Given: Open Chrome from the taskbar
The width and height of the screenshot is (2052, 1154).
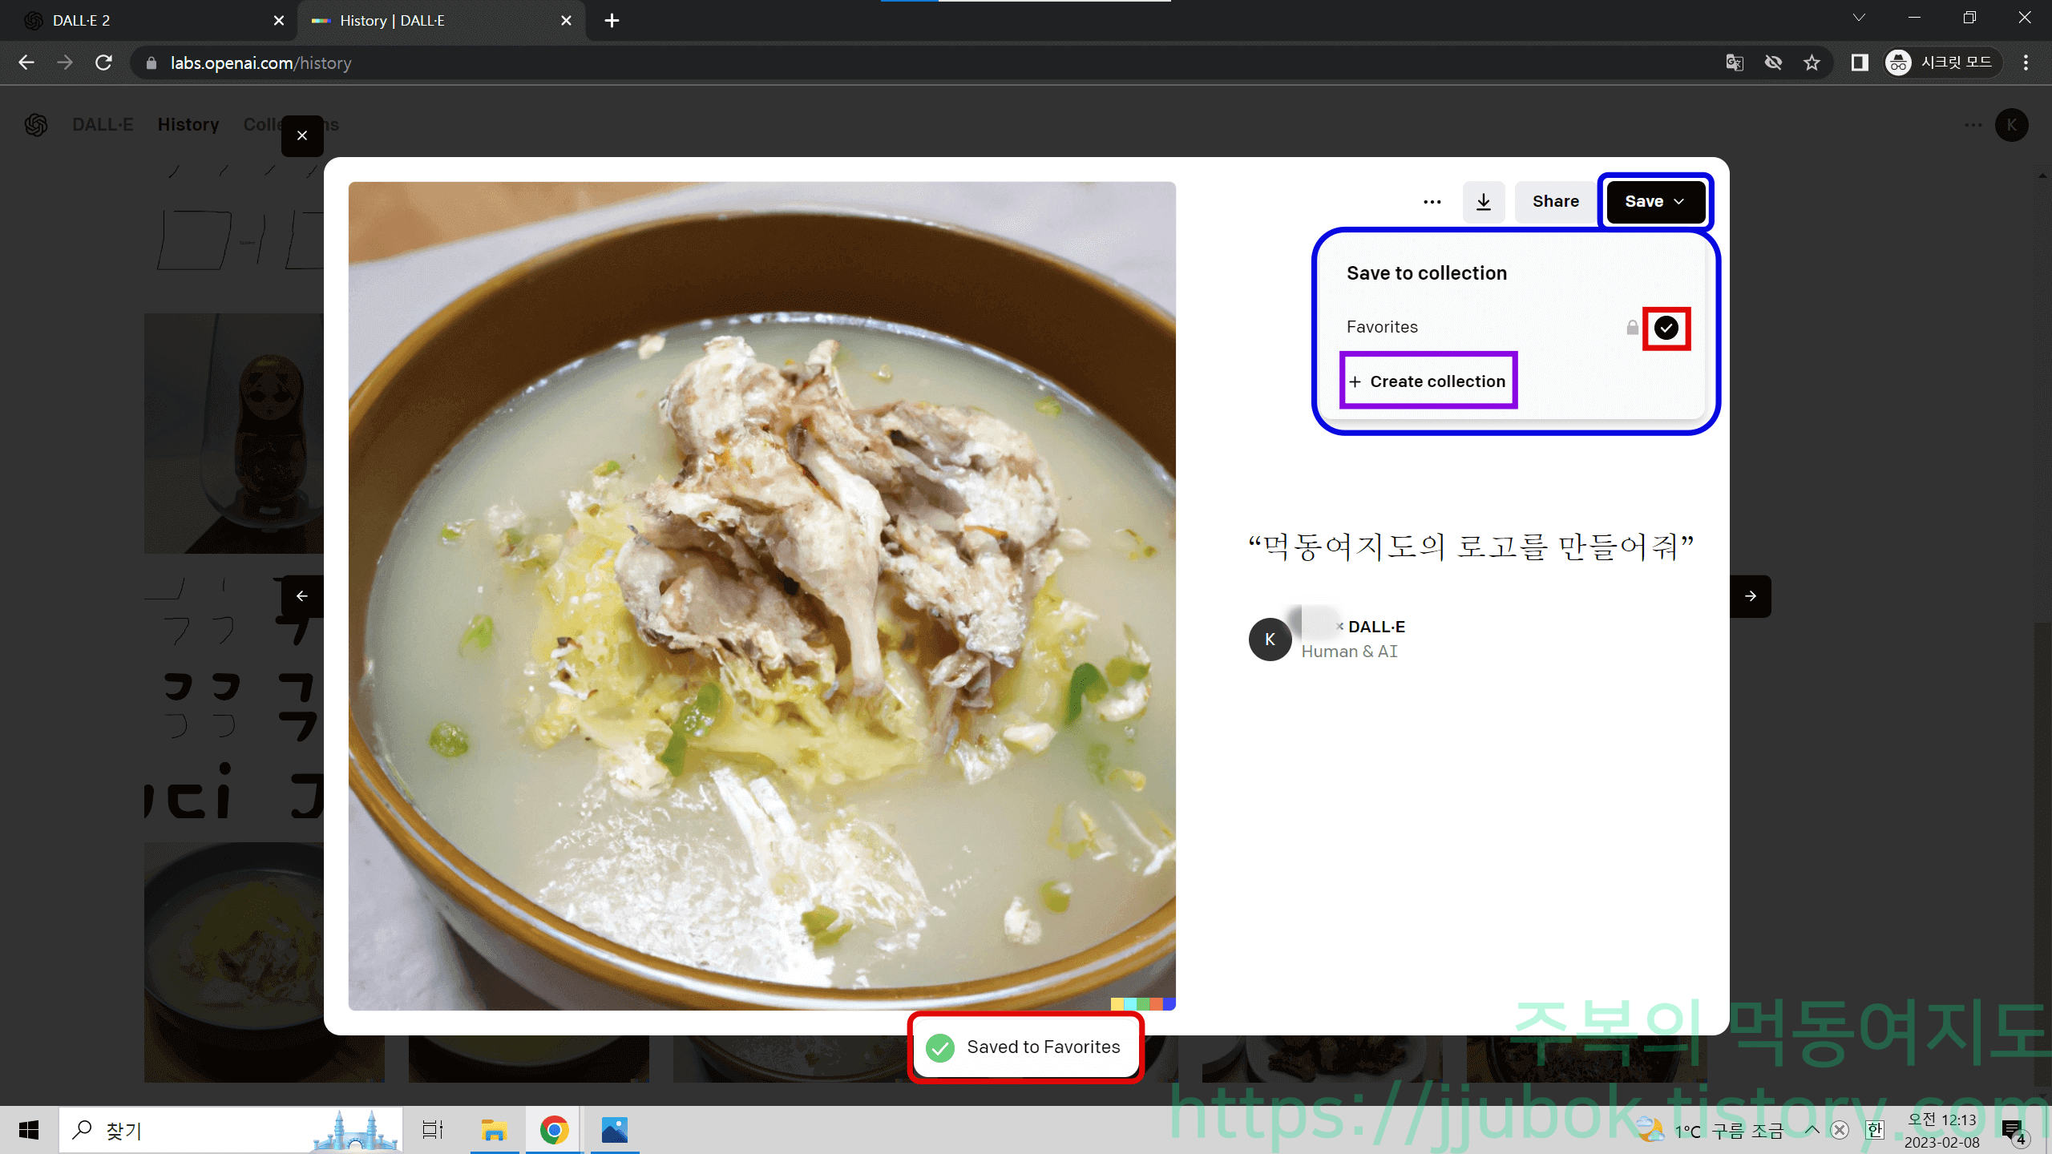Looking at the screenshot, I should click(x=553, y=1130).
